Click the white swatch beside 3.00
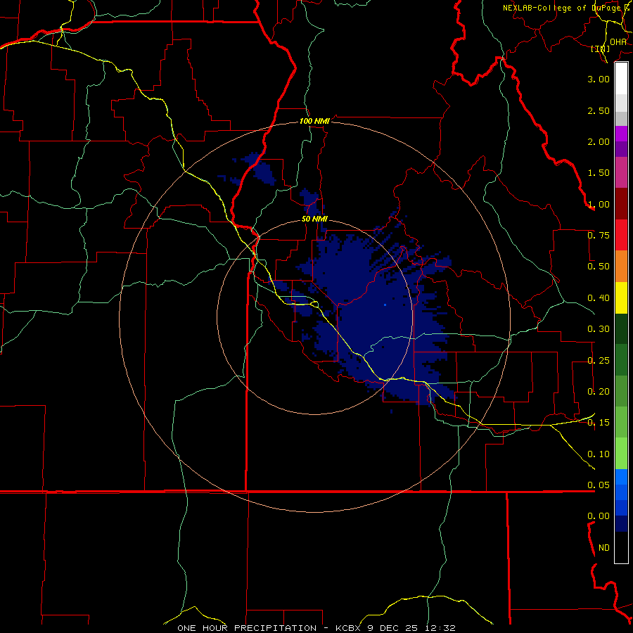The height and width of the screenshot is (633, 633). [x=621, y=78]
